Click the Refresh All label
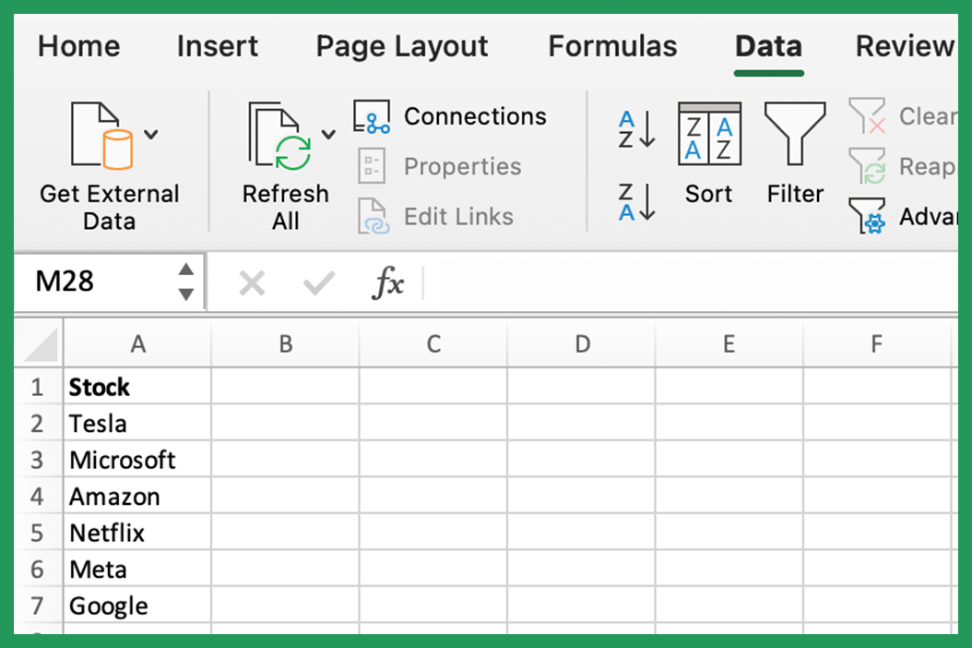This screenshot has height=648, width=972. [285, 208]
